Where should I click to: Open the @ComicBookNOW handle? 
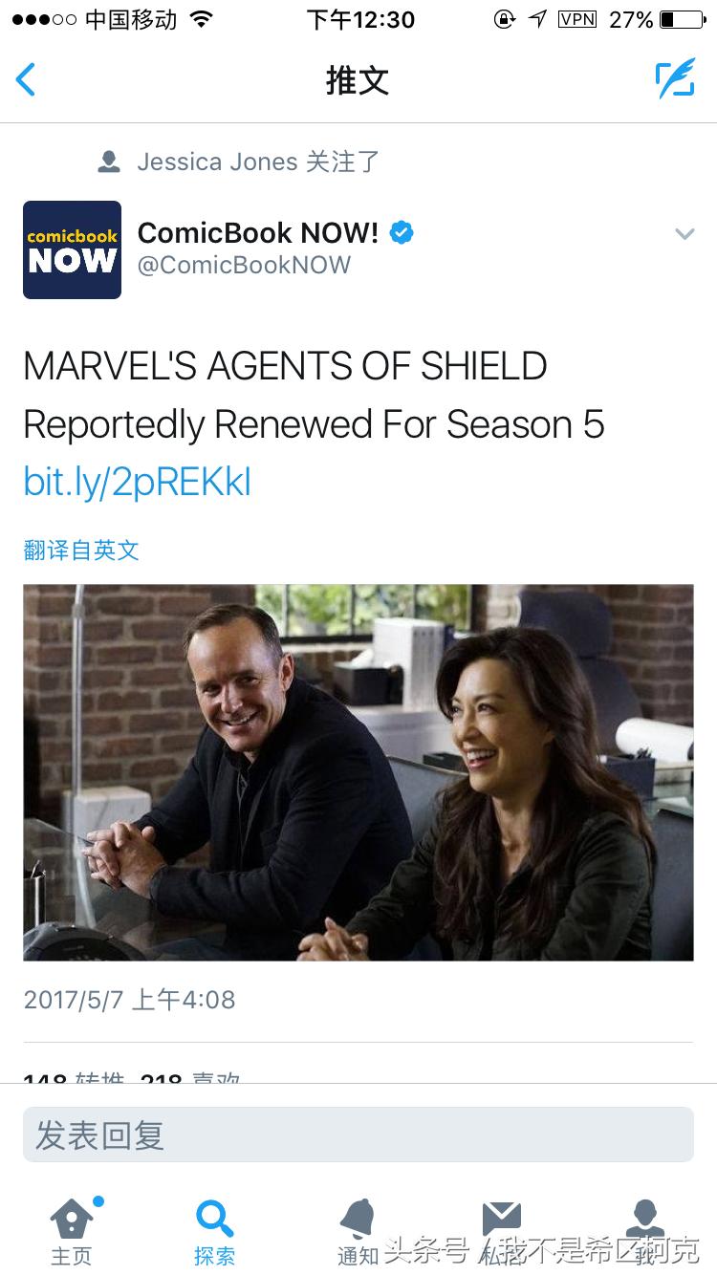244,265
